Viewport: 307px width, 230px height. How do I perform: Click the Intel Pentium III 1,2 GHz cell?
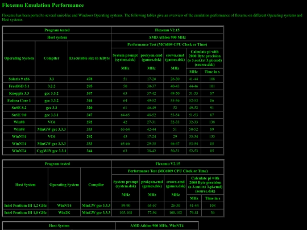point(26,206)
